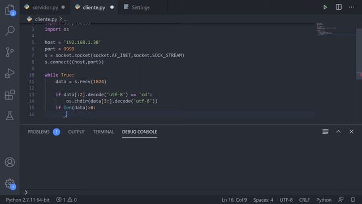
Task: Switch to the servidor.py tab
Action: 45,7
